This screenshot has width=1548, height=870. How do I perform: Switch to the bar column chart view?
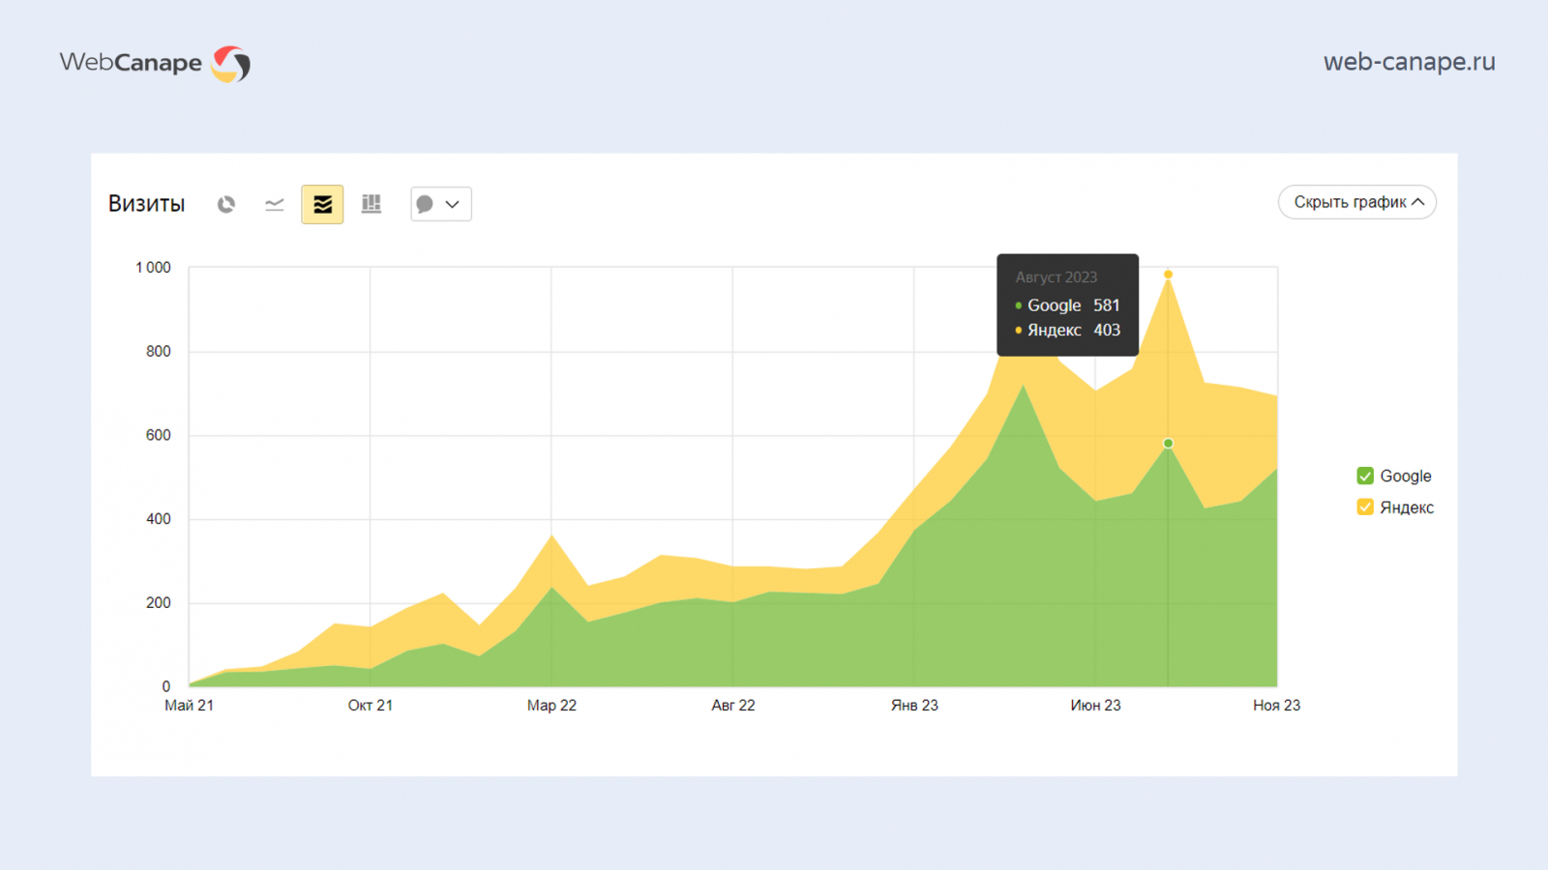tap(372, 204)
